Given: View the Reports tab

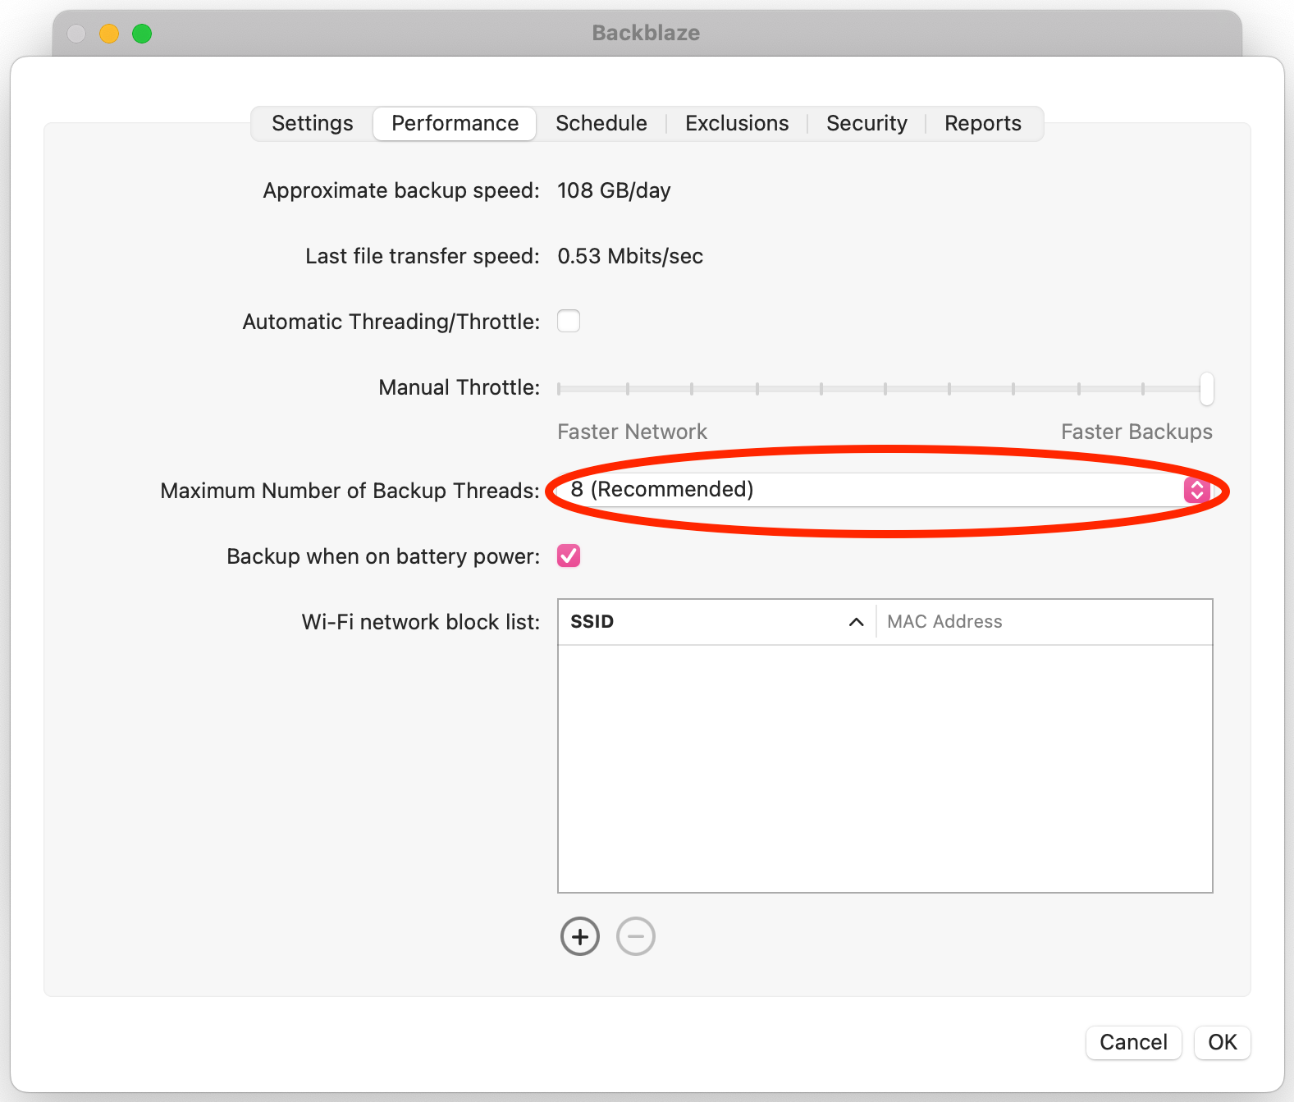Looking at the screenshot, I should 983,123.
